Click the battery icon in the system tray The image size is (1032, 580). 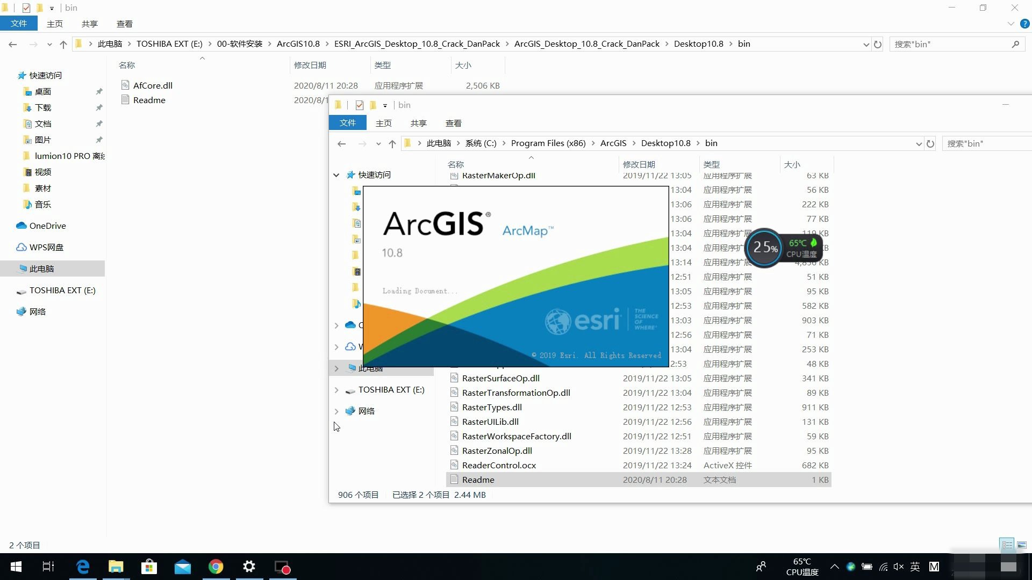pyautogui.click(x=867, y=567)
